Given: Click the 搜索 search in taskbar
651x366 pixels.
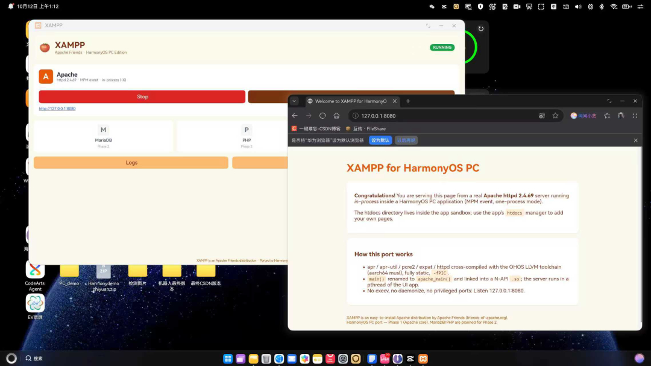Looking at the screenshot, I should [34, 358].
